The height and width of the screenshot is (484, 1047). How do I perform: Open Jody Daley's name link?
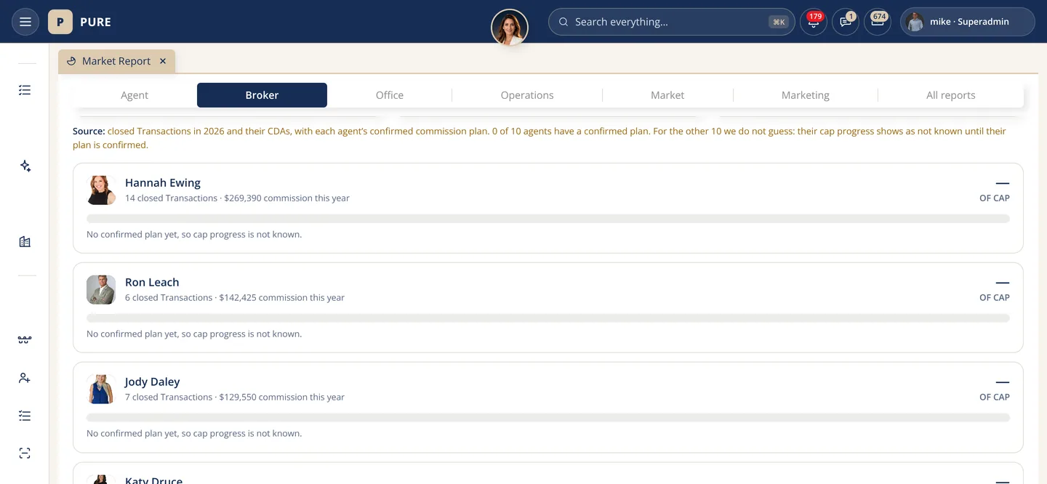(x=152, y=382)
